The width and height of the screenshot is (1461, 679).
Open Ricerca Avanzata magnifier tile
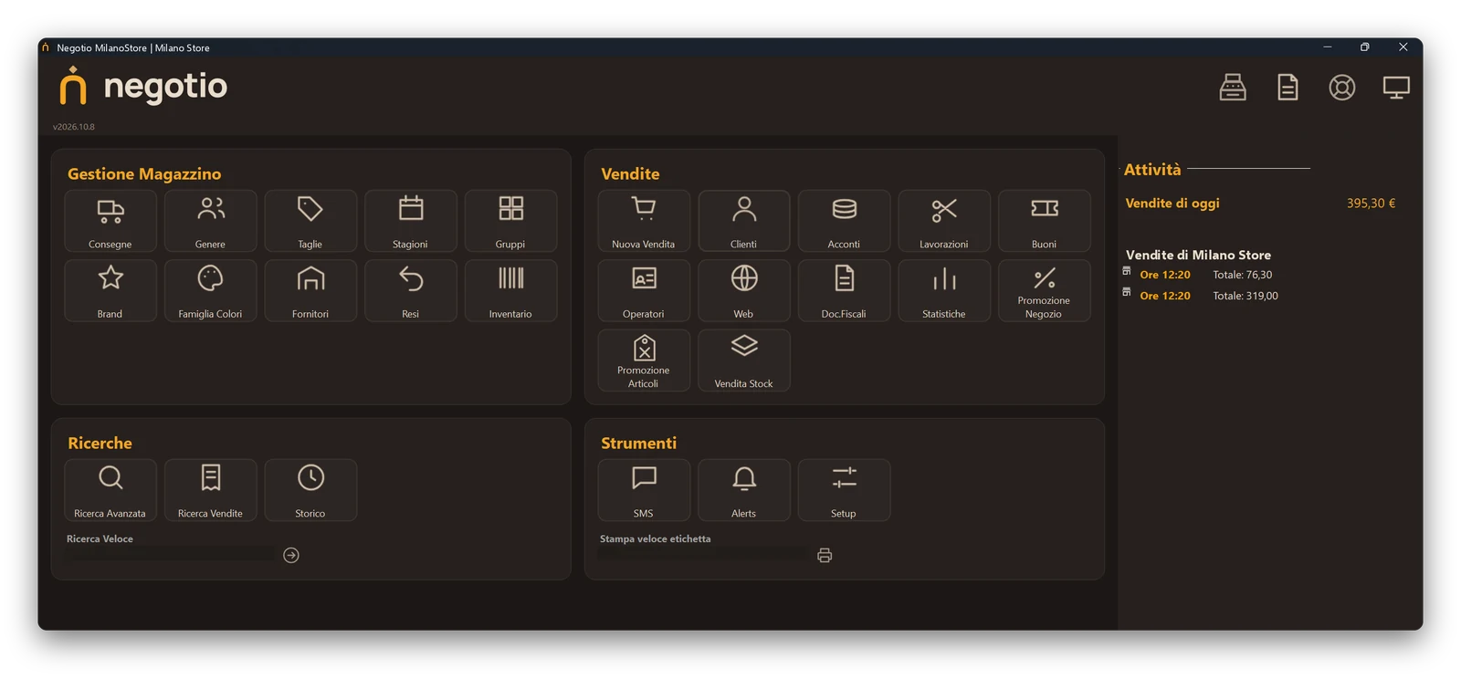pyautogui.click(x=110, y=490)
